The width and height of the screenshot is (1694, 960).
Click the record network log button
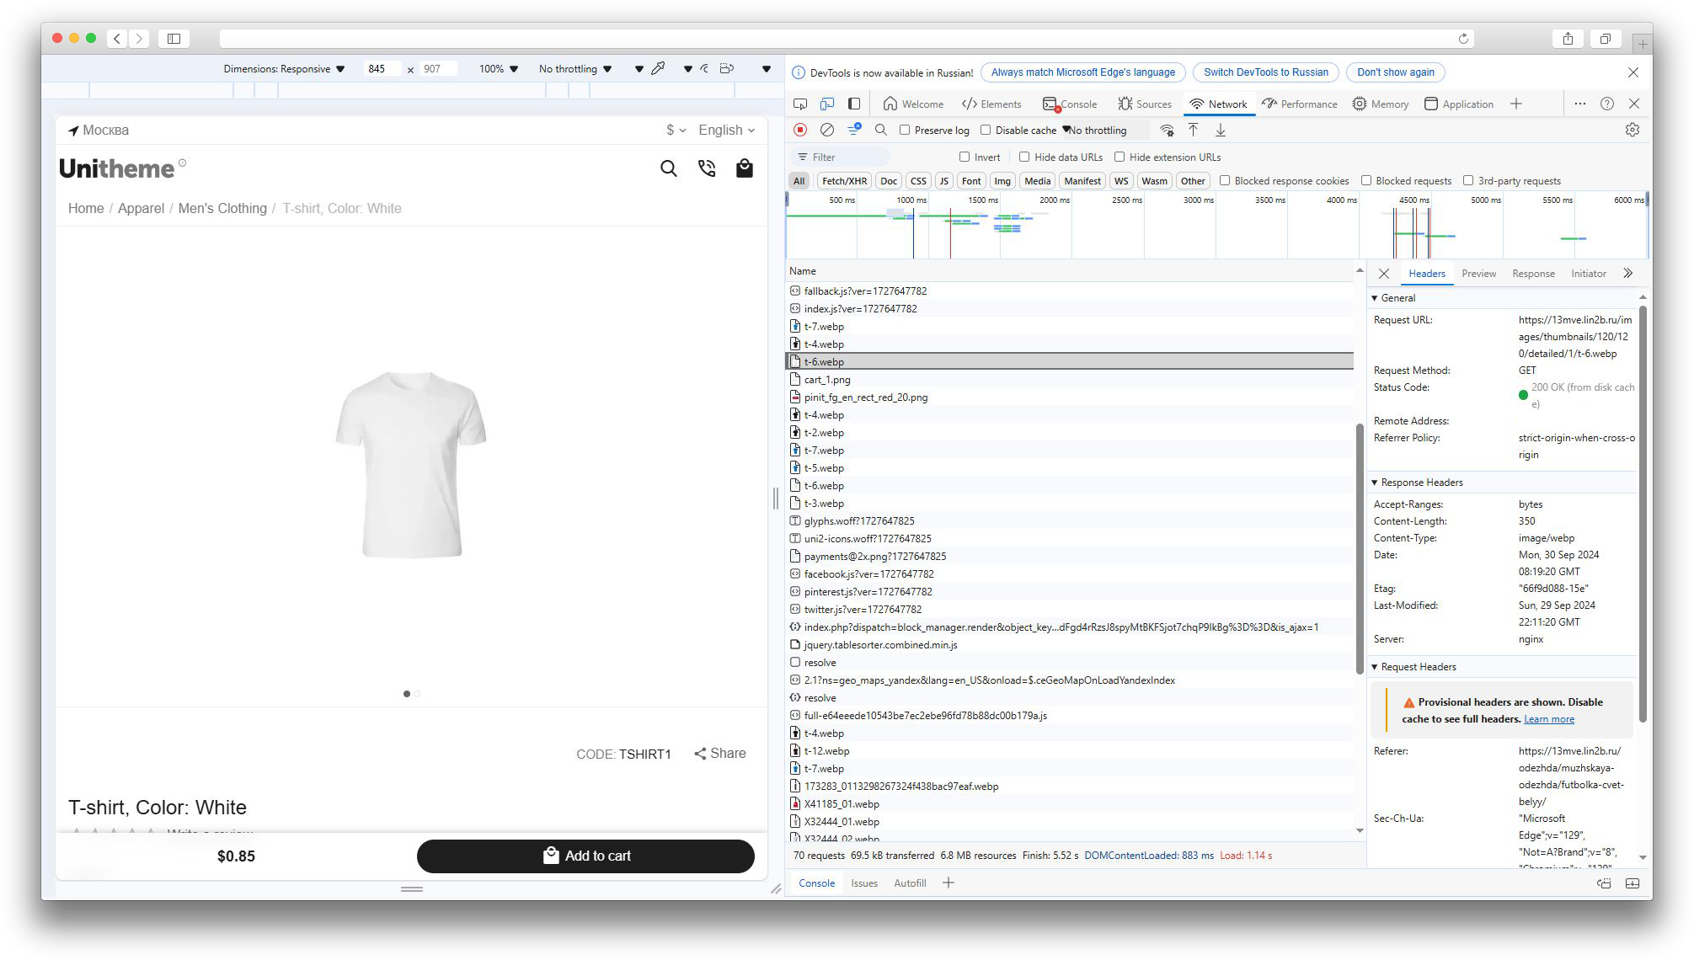pyautogui.click(x=800, y=130)
